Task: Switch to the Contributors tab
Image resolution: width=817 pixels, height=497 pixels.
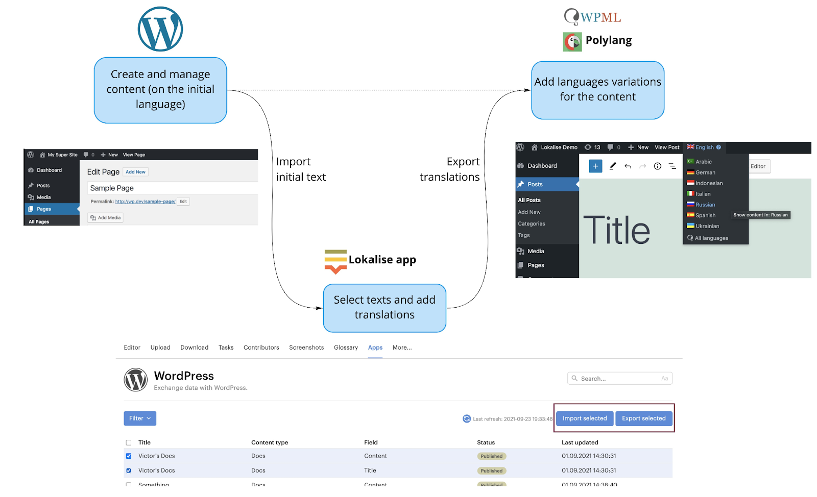Action: tap(261, 347)
